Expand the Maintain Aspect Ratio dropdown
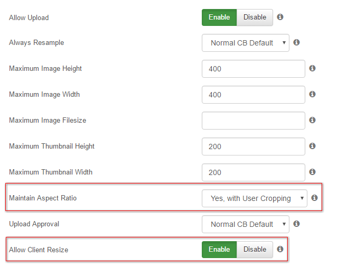Screen dimensions: 337x266 click(x=255, y=198)
